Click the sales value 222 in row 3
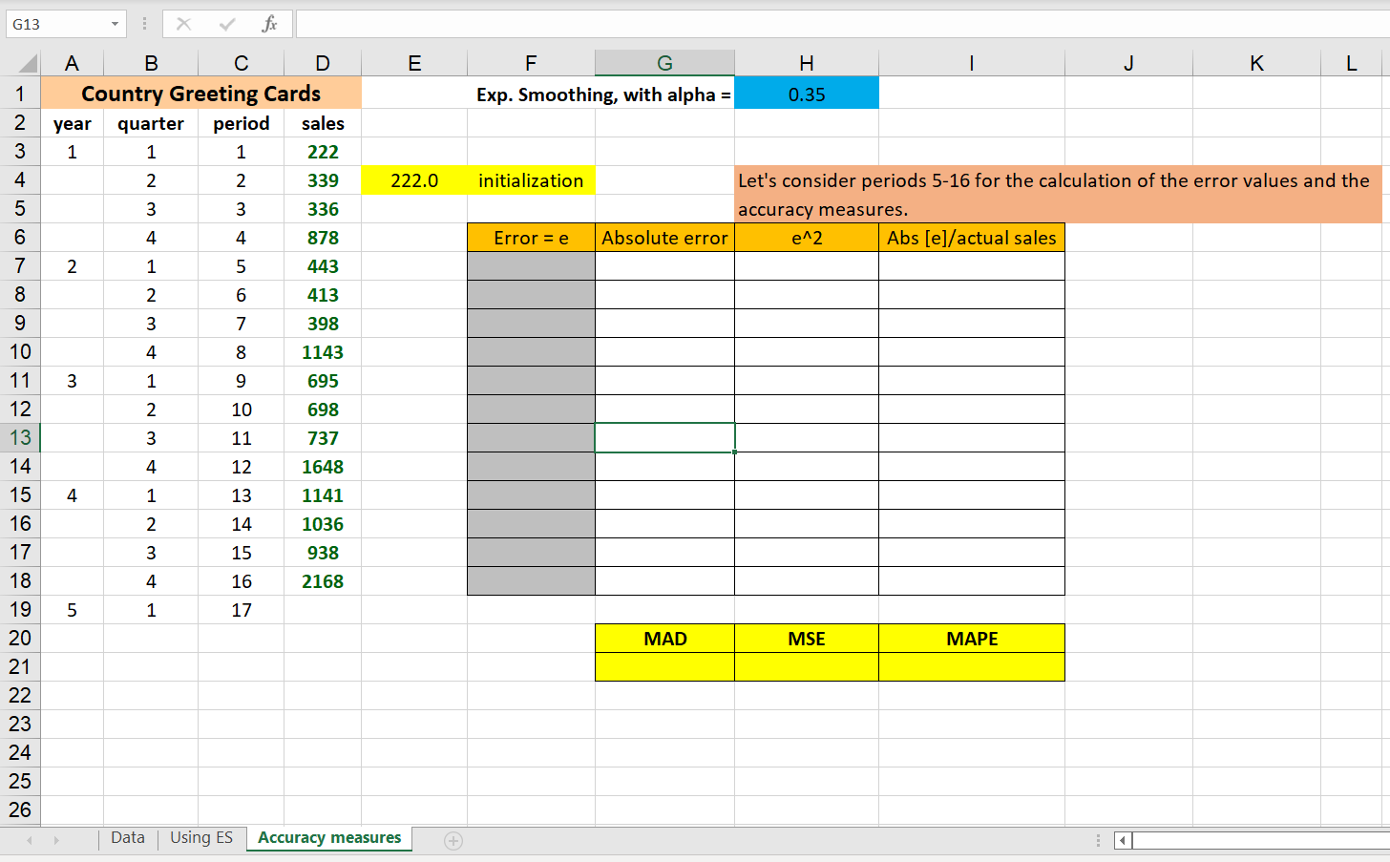The image size is (1390, 862). (323, 152)
